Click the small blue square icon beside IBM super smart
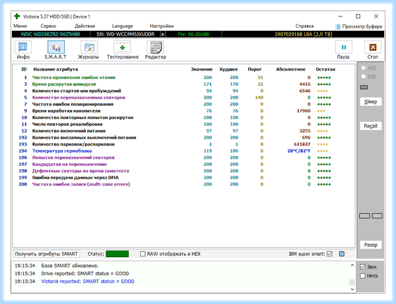Image resolution: width=396 pixels, height=304 pixels. coord(342,254)
